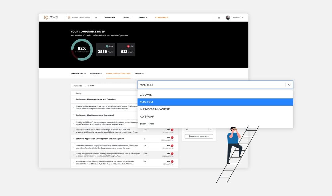Click the Warden Demo Comp workspace icon
The image size is (332, 196).
[69, 17]
